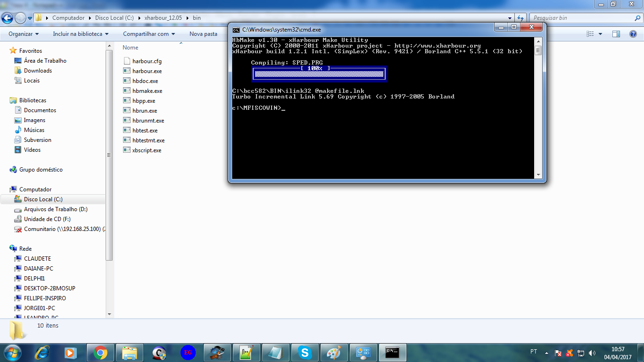
Task: Open Windows Media Player from the taskbar
Action: 70,353
